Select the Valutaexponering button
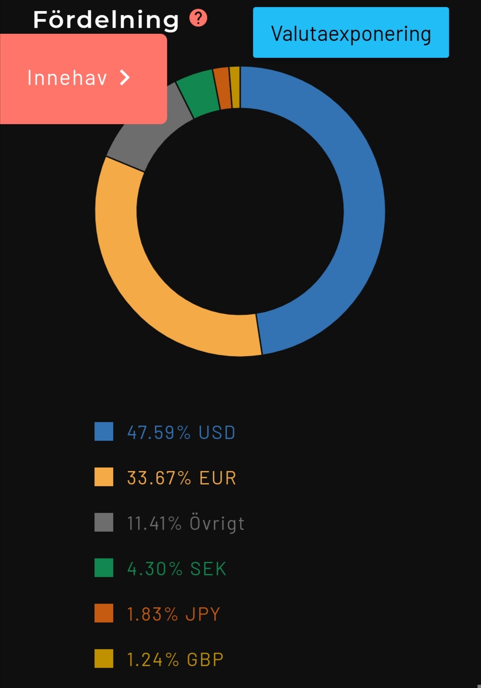481x688 pixels. [x=351, y=33]
